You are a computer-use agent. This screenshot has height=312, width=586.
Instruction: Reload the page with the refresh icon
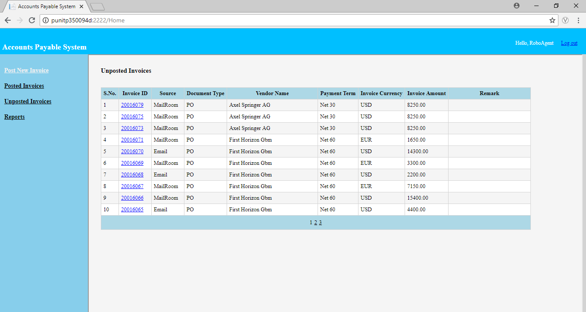(x=31, y=20)
